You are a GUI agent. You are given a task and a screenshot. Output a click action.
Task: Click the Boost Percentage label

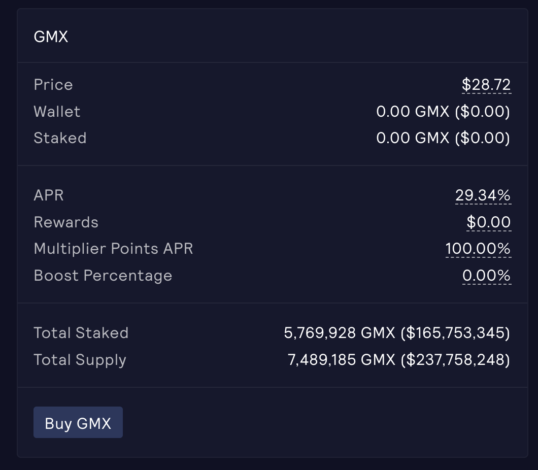coord(103,276)
